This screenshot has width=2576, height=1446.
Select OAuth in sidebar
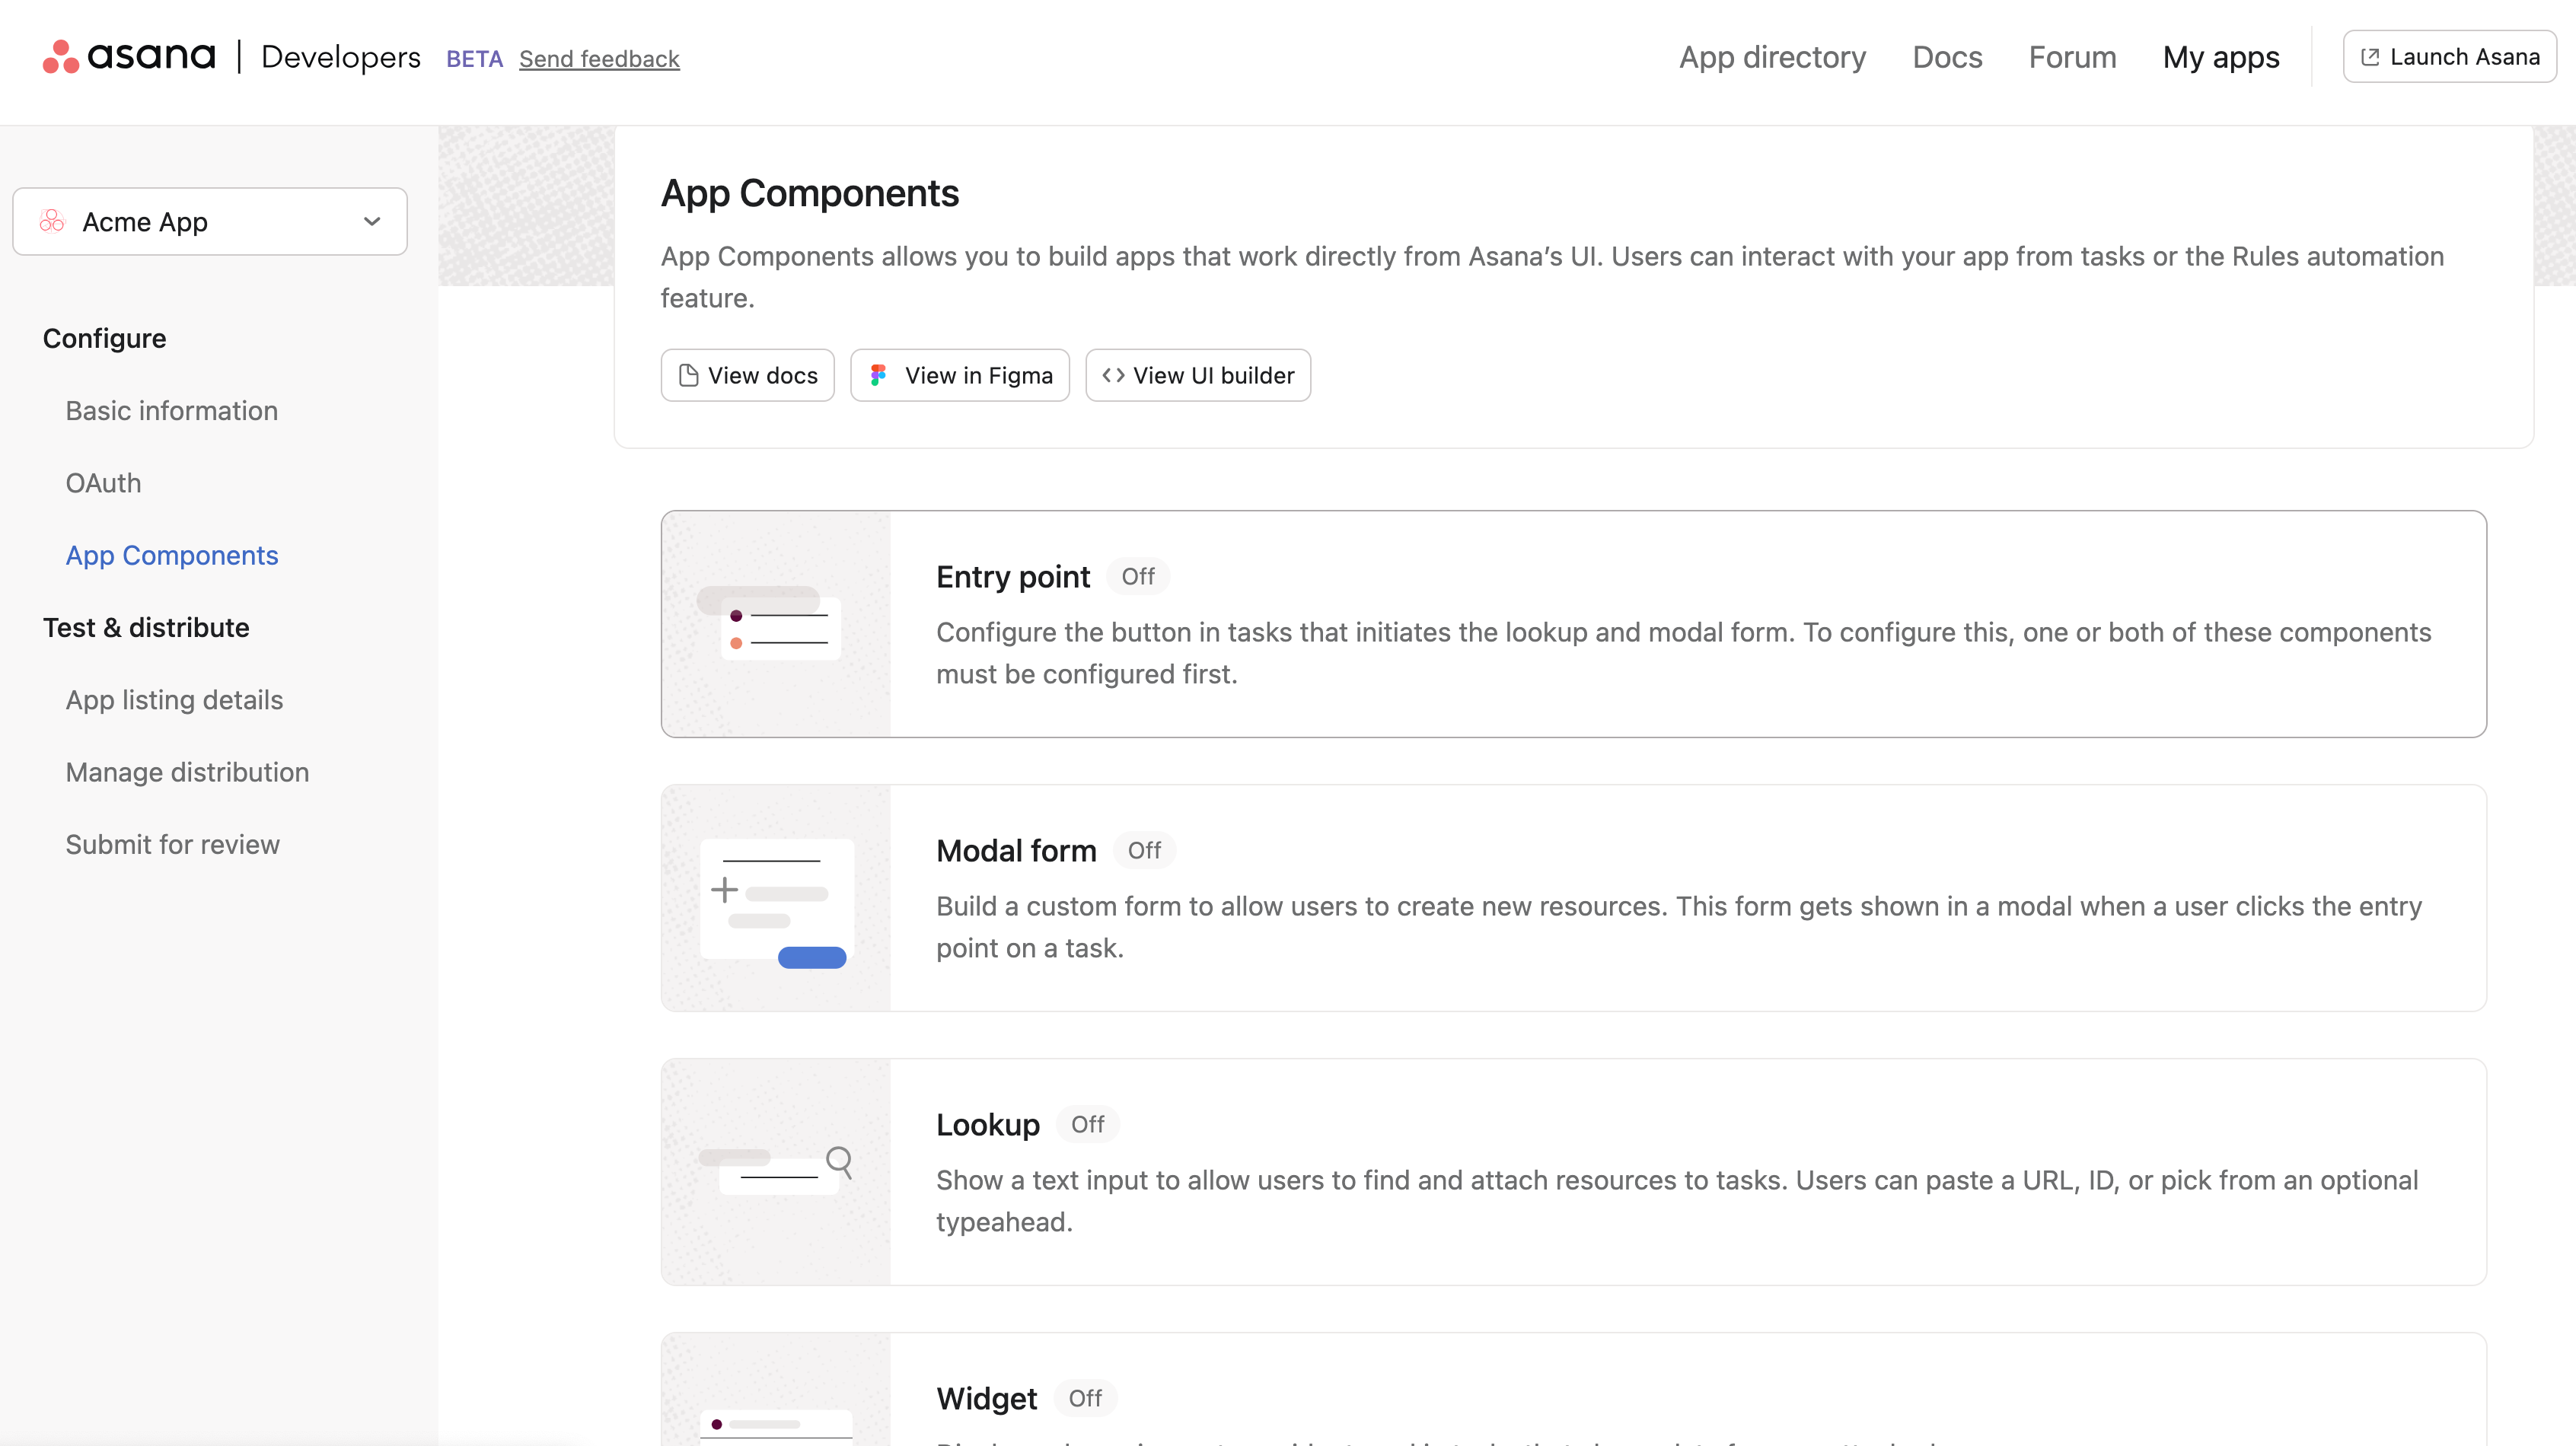click(103, 483)
